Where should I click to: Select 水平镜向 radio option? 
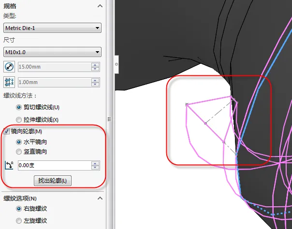coord(19,142)
